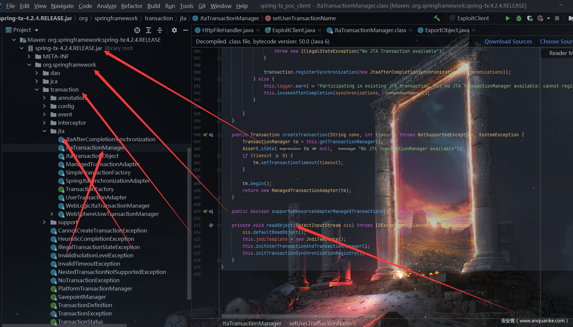The width and height of the screenshot is (573, 327).
Task: Click the Download Sources link
Action: point(508,41)
